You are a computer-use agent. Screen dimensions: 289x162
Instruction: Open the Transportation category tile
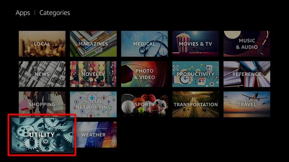195,104
